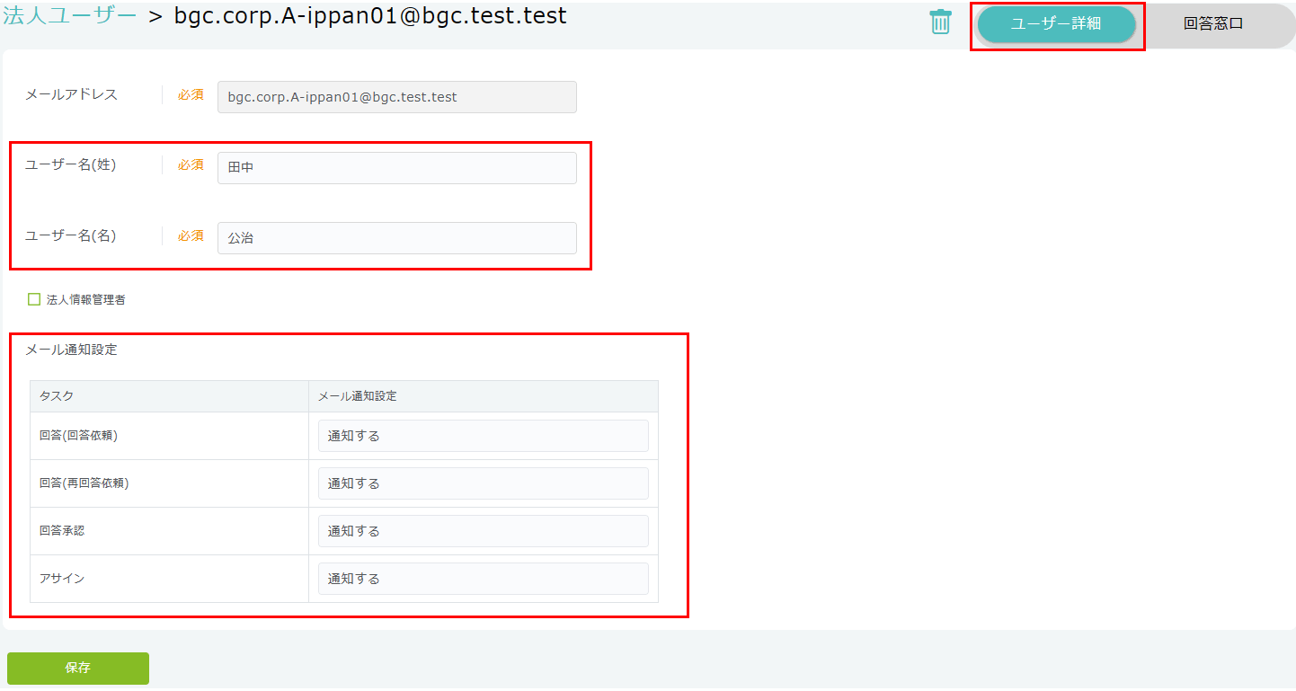Open the 回答窓口 tab
1296x691 pixels.
(1212, 24)
